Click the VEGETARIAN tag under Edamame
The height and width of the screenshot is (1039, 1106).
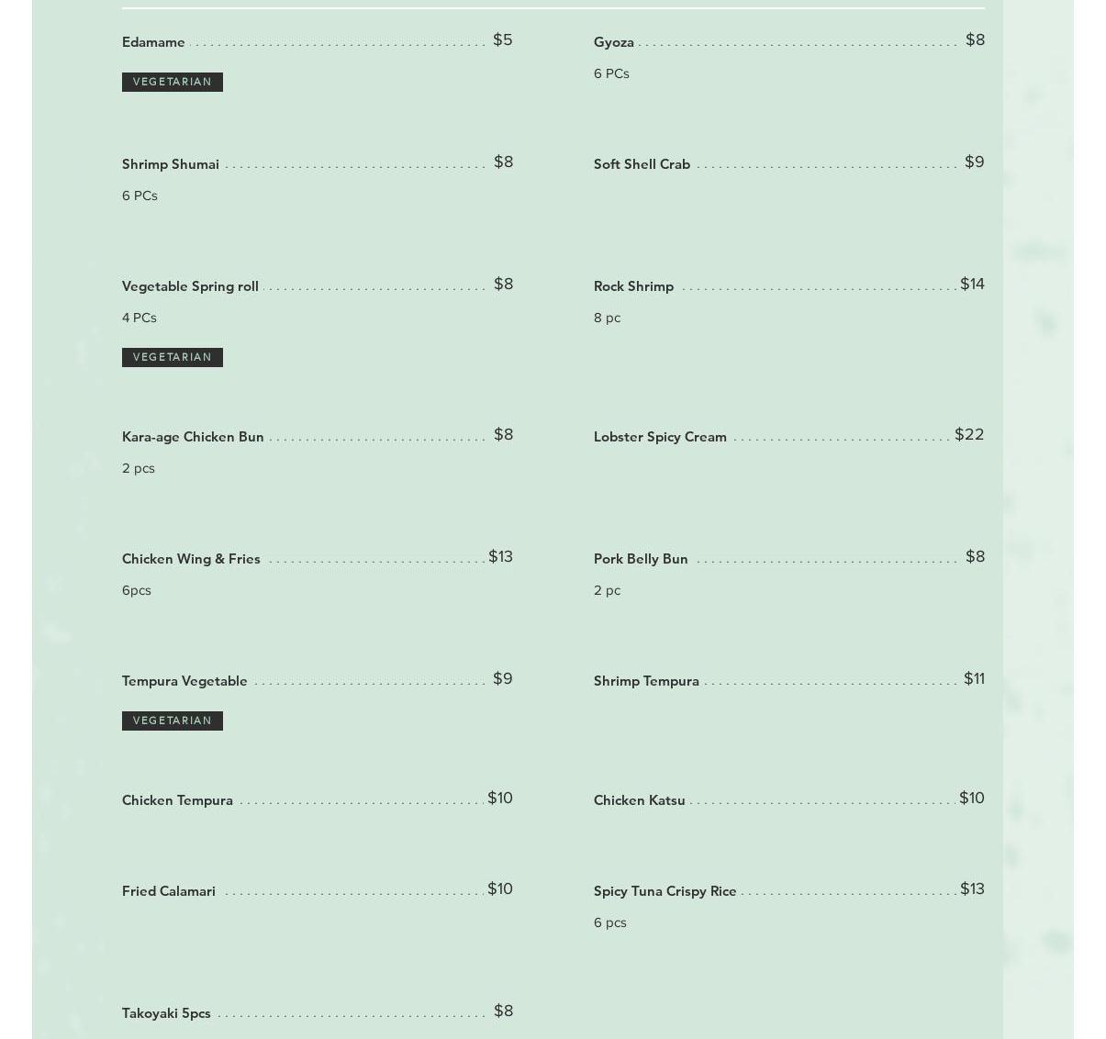[x=172, y=82]
